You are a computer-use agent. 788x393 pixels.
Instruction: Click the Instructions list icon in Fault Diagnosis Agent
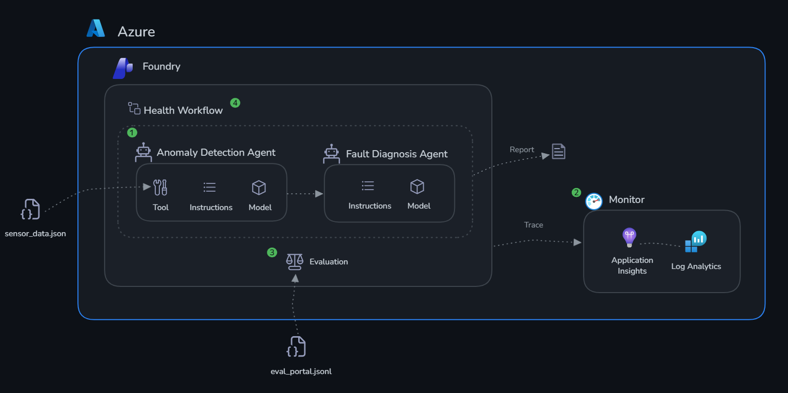[x=368, y=186]
